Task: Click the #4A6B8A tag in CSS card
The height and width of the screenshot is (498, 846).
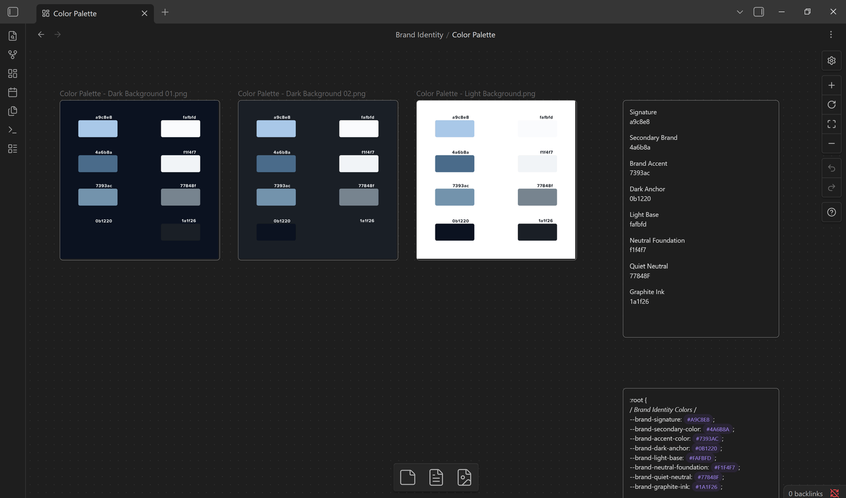Action: tap(717, 429)
